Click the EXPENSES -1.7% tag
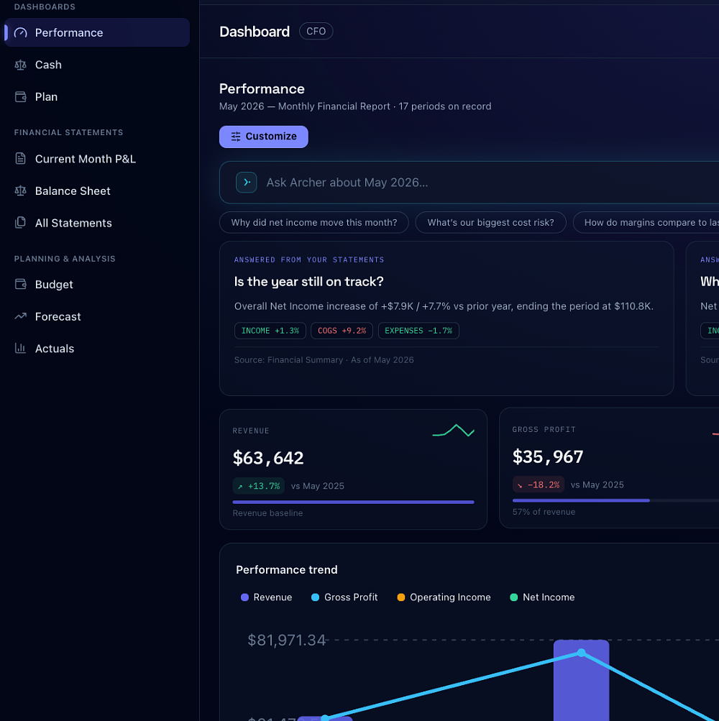Screen dimensions: 719x721 (418, 331)
